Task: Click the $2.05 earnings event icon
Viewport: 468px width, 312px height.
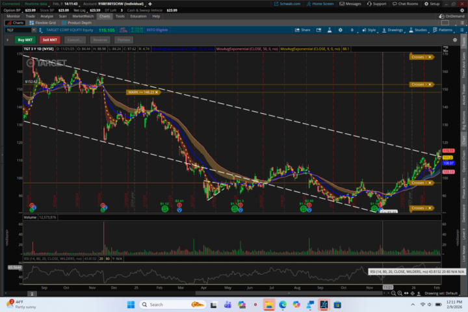Action: tap(309, 205)
